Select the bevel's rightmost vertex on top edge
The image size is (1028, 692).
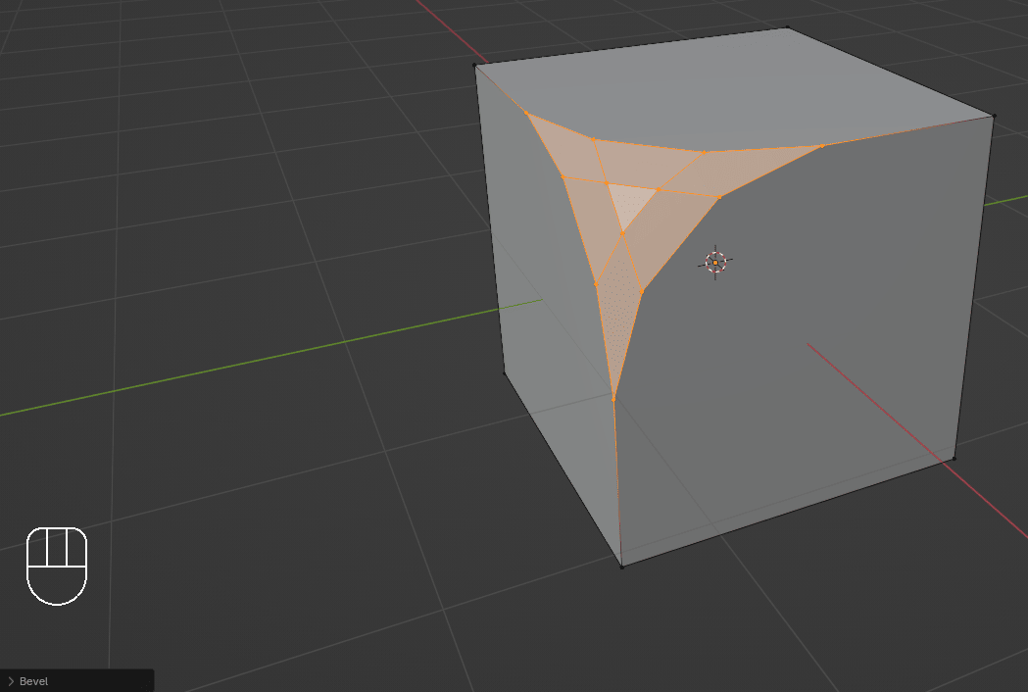point(823,146)
